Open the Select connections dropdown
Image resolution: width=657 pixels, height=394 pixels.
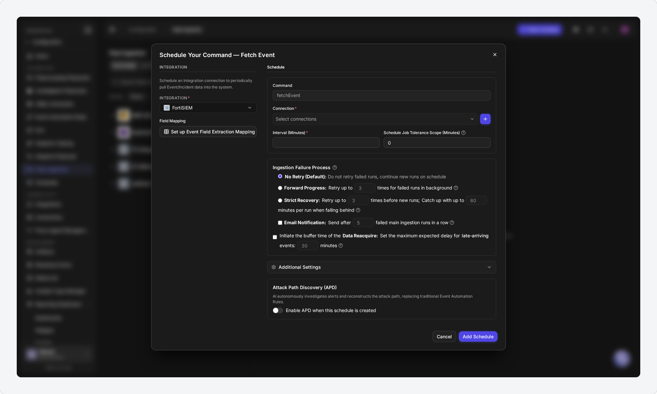tap(375, 119)
